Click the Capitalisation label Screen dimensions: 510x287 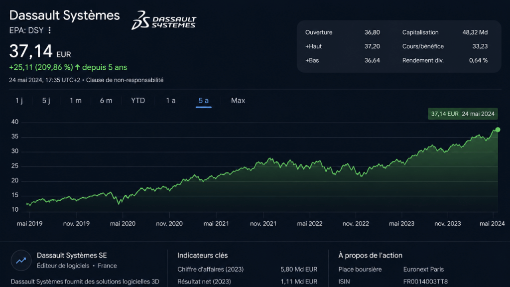point(420,32)
